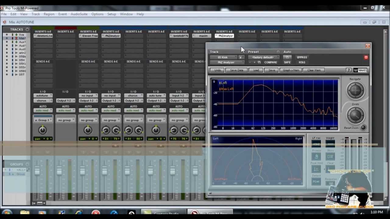Click the highlighted PAZAnalyzer insert slot
The height and width of the screenshot is (219, 390).
click(x=224, y=36)
